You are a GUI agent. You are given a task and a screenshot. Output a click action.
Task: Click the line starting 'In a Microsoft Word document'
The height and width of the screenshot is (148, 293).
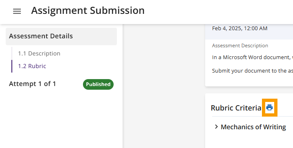pyautogui.click(x=252, y=57)
